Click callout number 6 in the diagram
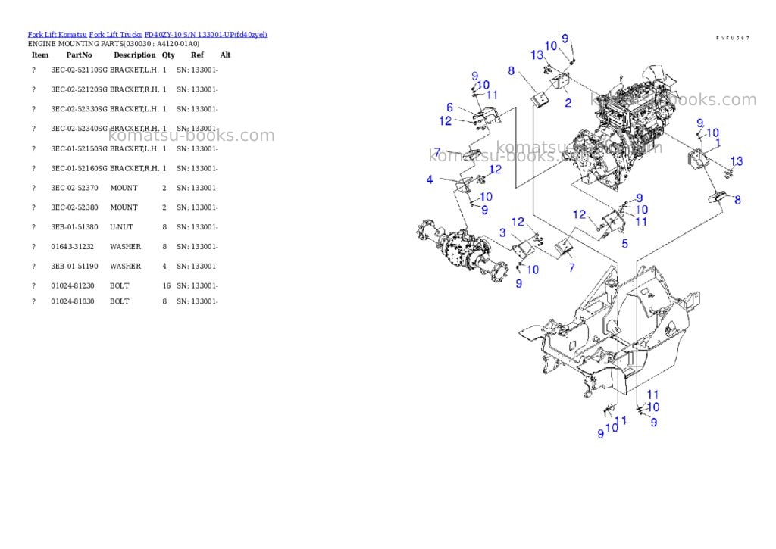The height and width of the screenshot is (549, 776). pos(450,108)
